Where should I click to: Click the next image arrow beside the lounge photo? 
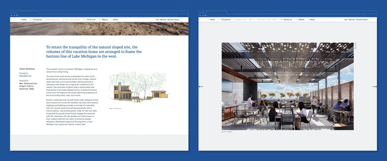(375, 86)
